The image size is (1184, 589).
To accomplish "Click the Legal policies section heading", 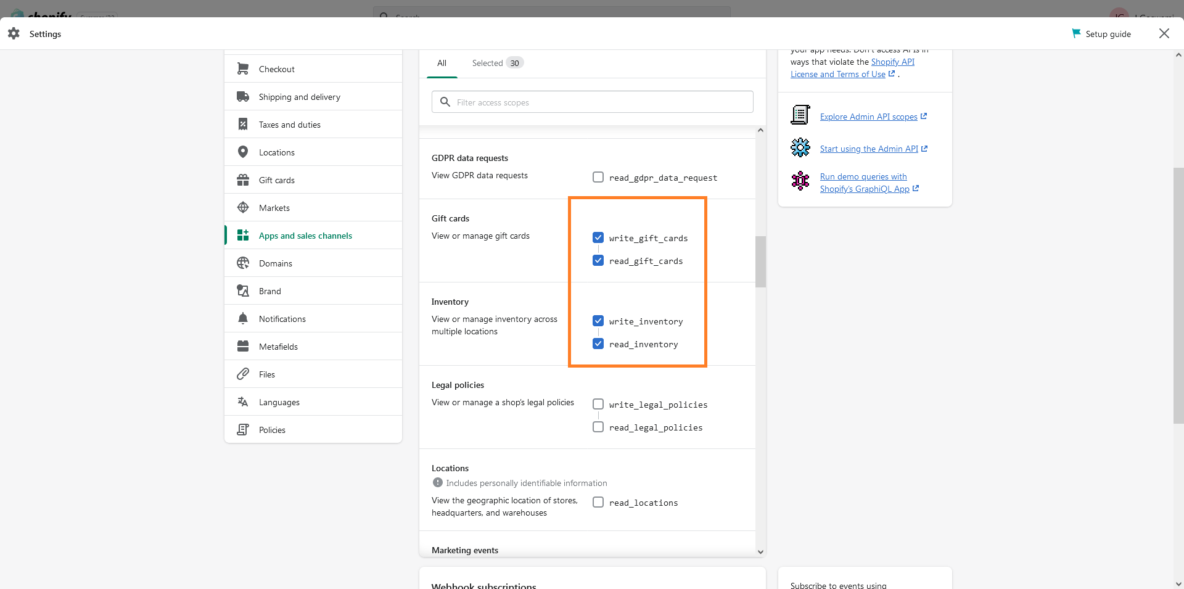I will [458, 385].
